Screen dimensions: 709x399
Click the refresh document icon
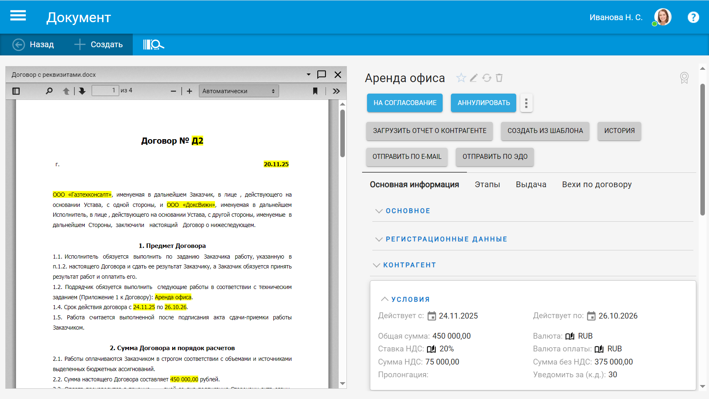(487, 78)
